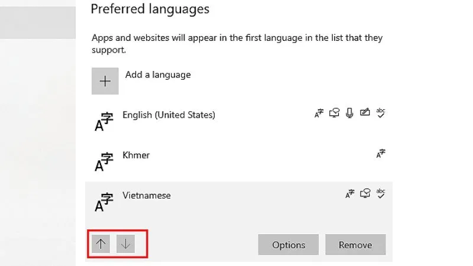Click English display language feature icon

click(319, 112)
